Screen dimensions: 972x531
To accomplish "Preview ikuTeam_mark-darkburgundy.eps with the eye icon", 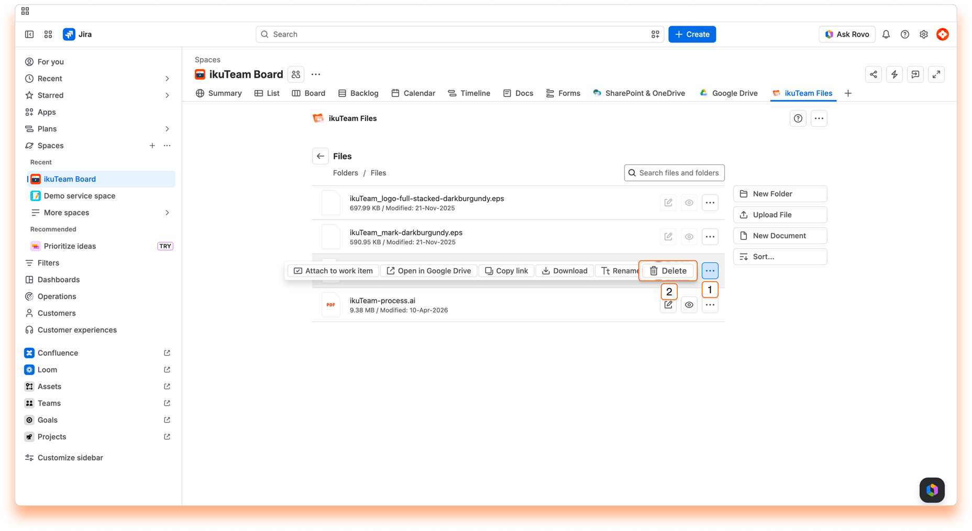I will click(689, 237).
